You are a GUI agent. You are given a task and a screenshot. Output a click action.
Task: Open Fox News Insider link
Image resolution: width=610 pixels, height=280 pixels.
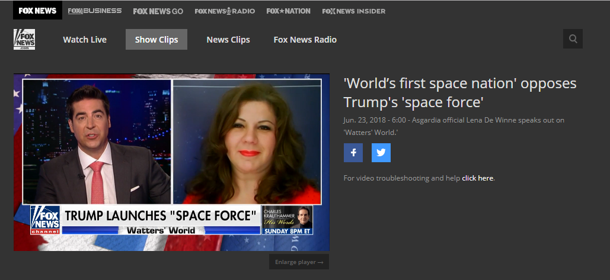click(x=354, y=11)
